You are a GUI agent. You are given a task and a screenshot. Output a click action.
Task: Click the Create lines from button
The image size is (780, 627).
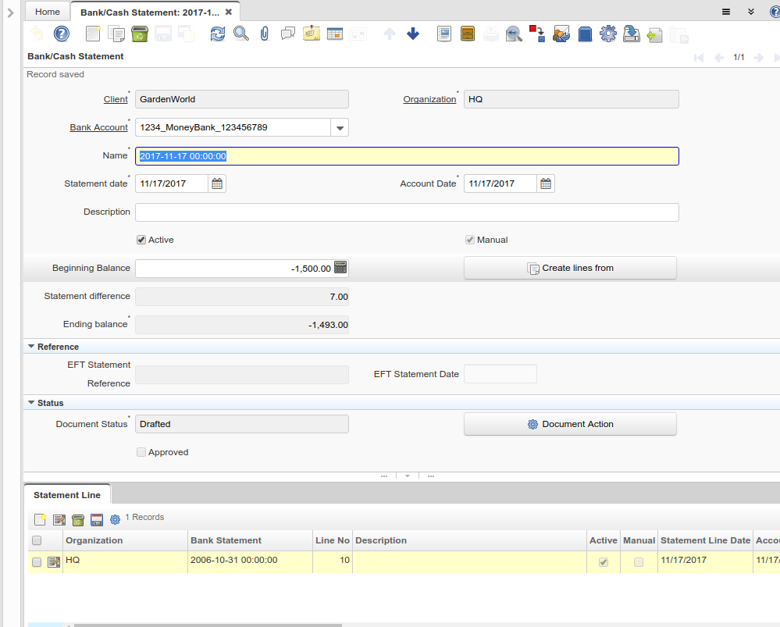coord(570,268)
